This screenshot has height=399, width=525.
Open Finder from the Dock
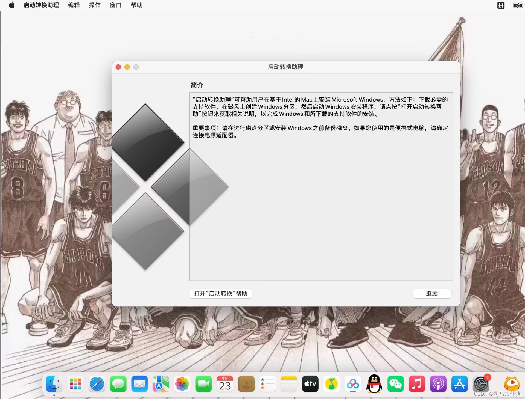pyautogui.click(x=54, y=384)
